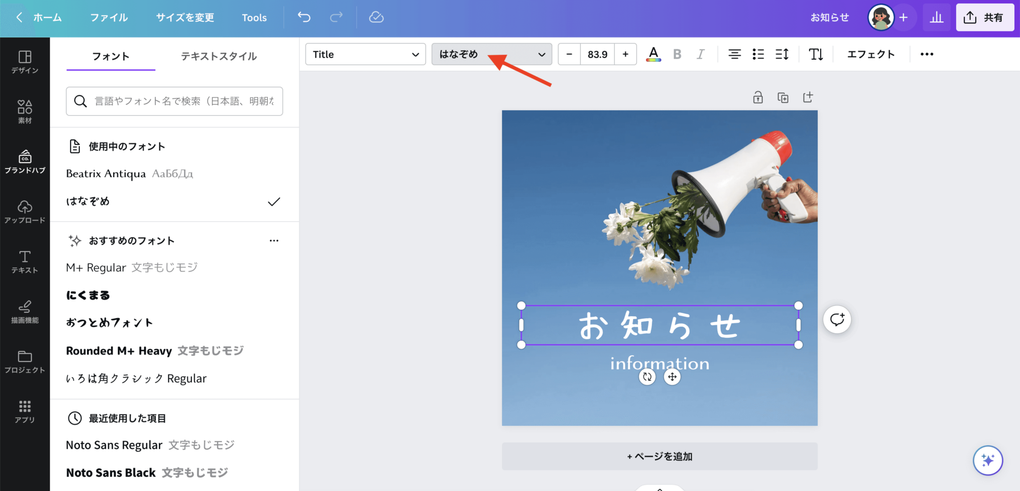The image size is (1020, 491).
Task: Open the 描画機能 (Draw) panel
Action: click(25, 311)
